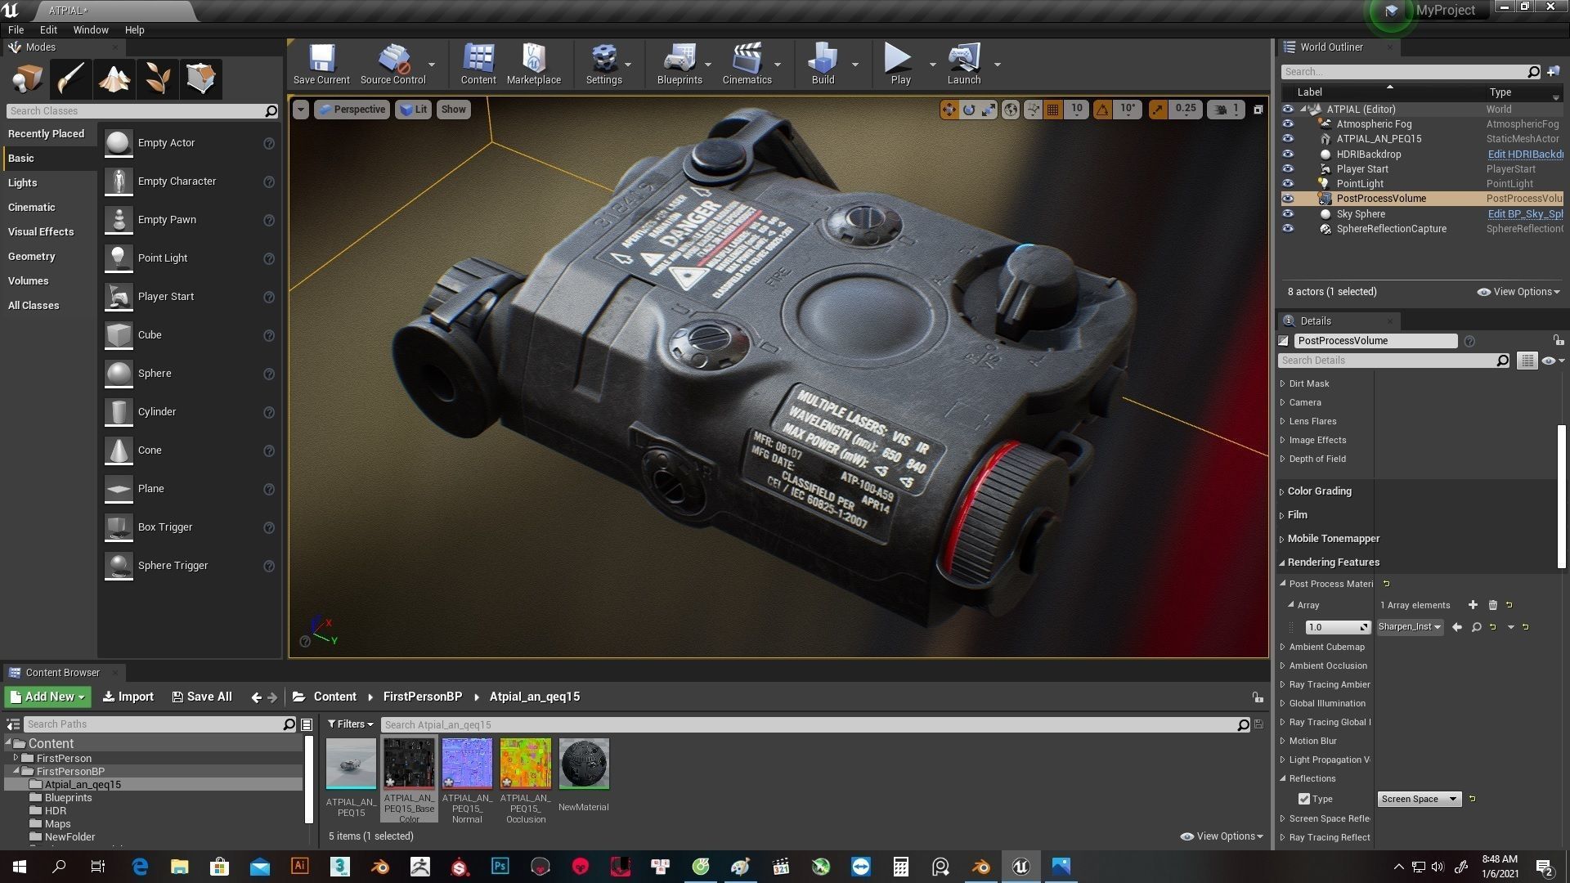Toggle visibility of Atmospheric Fog actor
The width and height of the screenshot is (1570, 883).
coord(1288,124)
